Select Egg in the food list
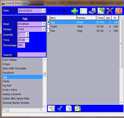Screen dimensions: 124x118 22,77
